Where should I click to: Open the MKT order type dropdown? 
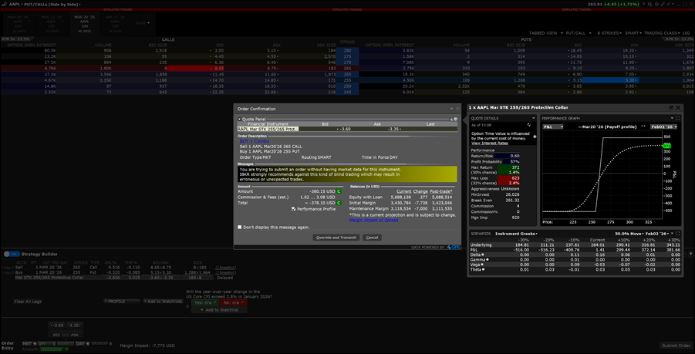tap(28, 343)
